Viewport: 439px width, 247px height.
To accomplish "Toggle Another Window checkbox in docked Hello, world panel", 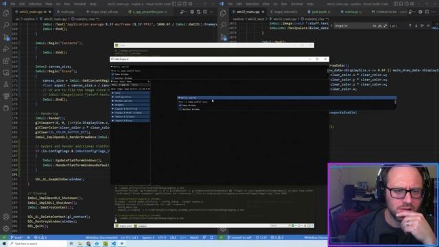I will tap(112, 78).
